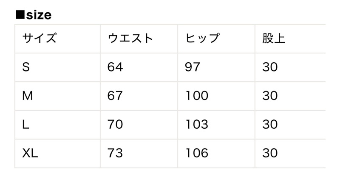This screenshot has height=177, width=340.
Task: Click the XL size row label
Action: 30,153
